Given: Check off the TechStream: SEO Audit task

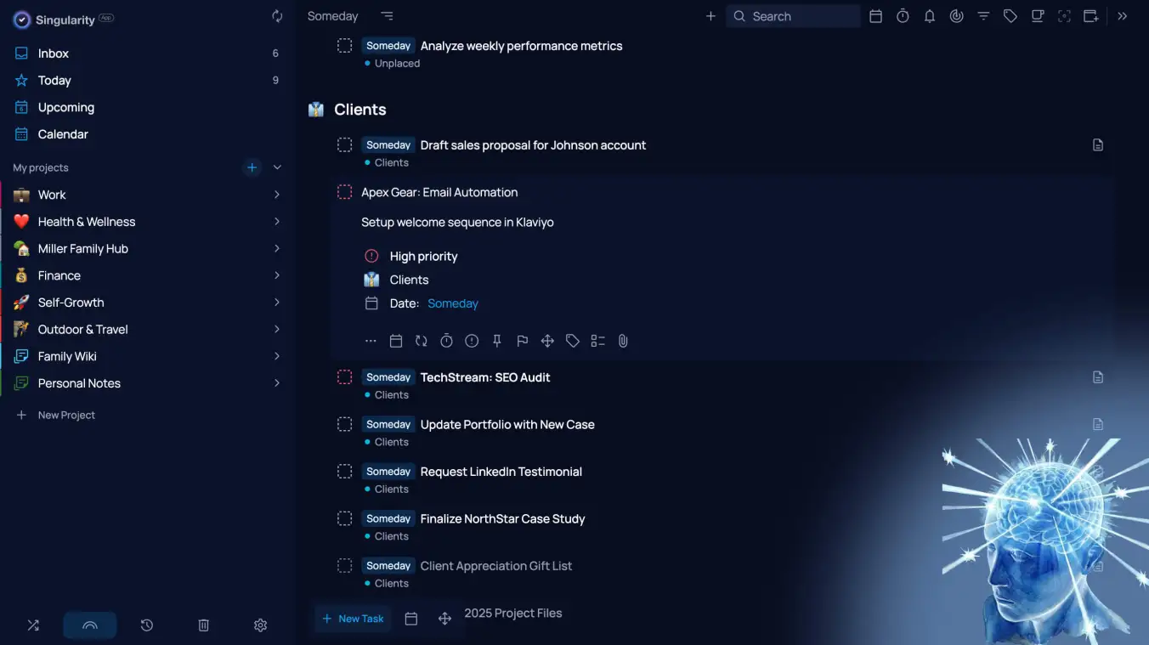Looking at the screenshot, I should pos(344,376).
